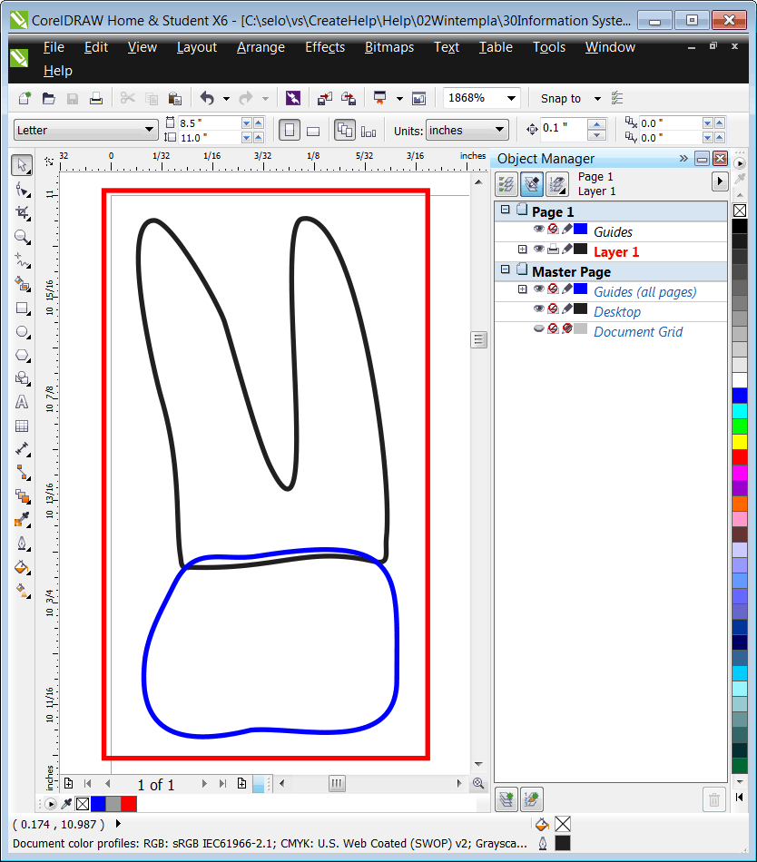
Task: Click the Open file icon
Action: point(48,98)
